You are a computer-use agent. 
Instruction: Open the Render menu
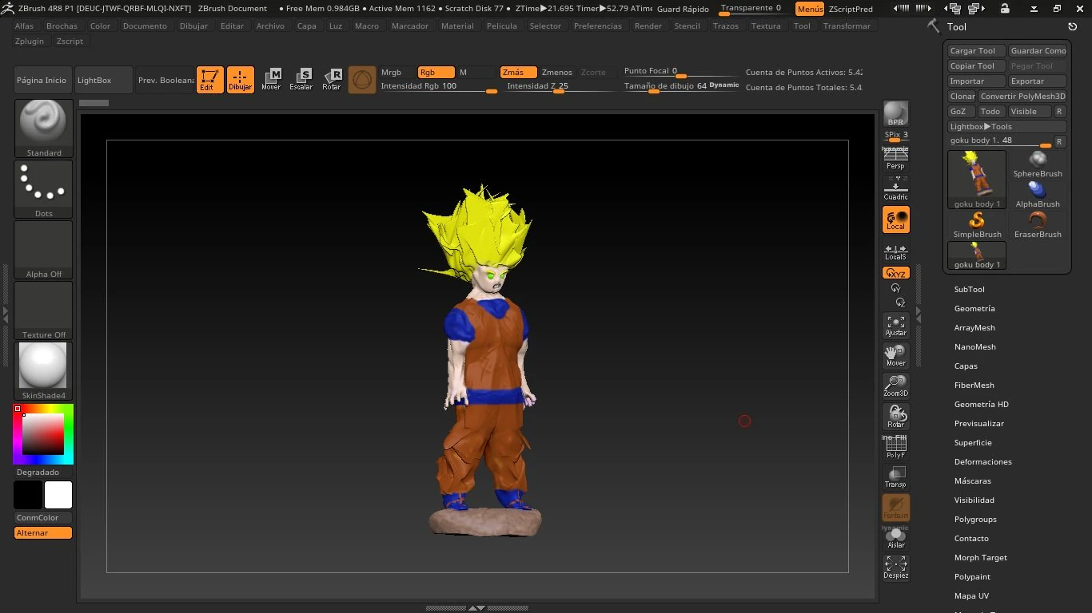pyautogui.click(x=648, y=26)
